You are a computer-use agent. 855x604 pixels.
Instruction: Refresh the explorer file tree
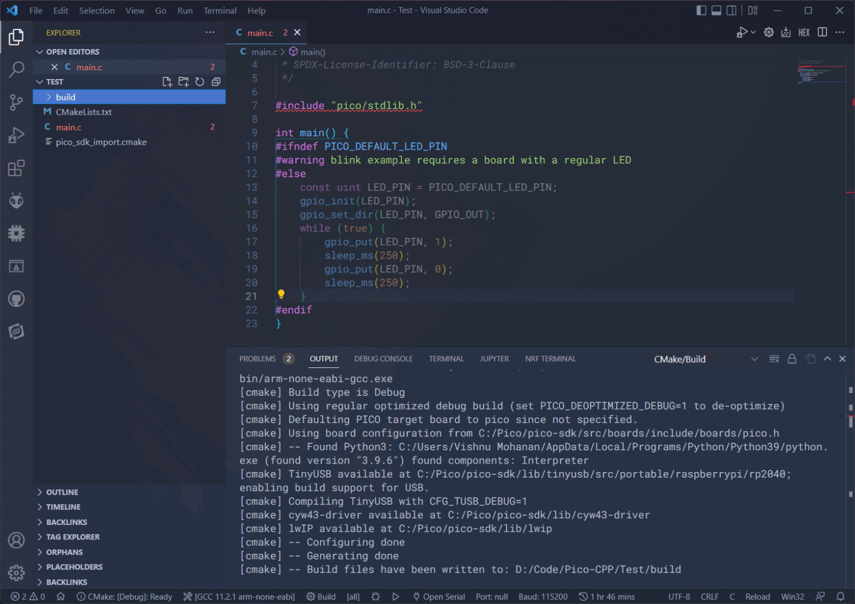tap(200, 82)
